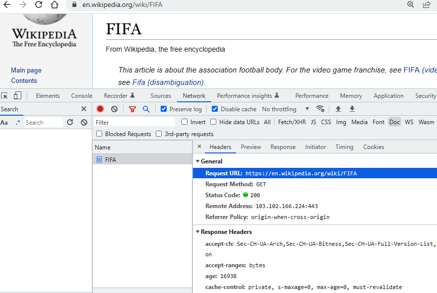This screenshot has width=437, height=293.
Task: Filter requests by Font
Action: [378, 122]
